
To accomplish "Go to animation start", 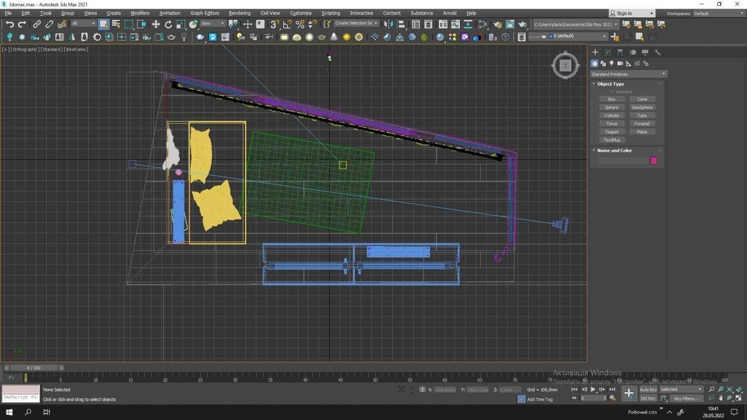I will pos(574,389).
